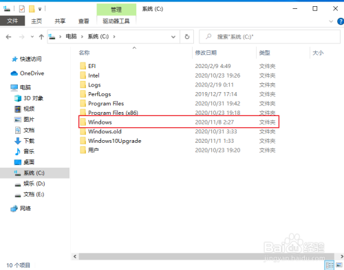Go back with the back arrow
The height and width of the screenshot is (270, 344).
click(8, 36)
